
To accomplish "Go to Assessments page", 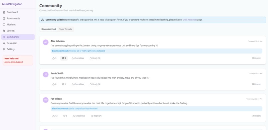I will coord(18,18).
